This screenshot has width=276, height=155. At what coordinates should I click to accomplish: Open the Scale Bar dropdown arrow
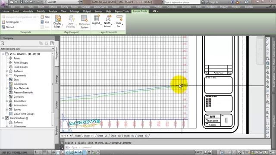122,24
